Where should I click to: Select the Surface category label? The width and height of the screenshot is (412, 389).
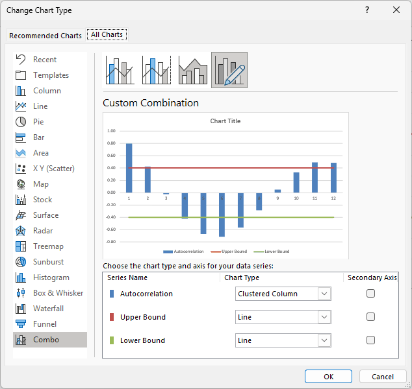46,215
